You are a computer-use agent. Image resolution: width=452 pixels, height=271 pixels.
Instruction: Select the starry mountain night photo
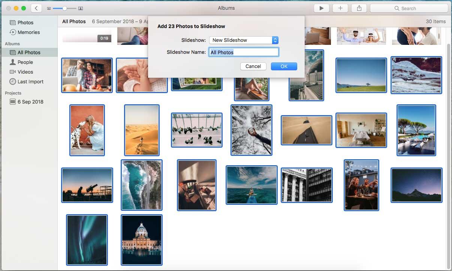tap(416, 185)
